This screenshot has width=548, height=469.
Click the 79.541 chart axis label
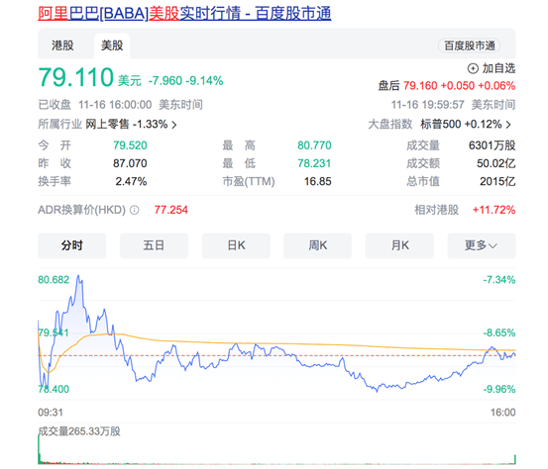point(54,332)
